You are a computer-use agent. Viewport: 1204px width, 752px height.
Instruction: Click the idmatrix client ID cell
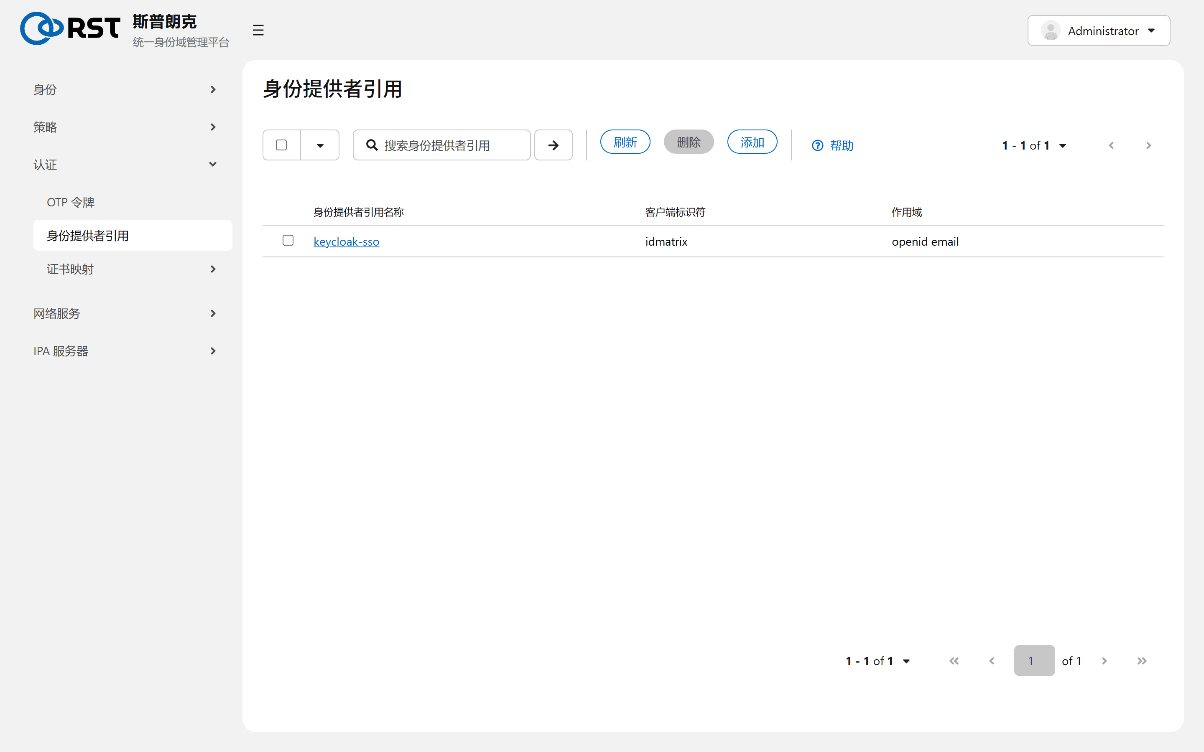[x=666, y=242]
